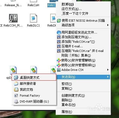
Task: Choose 剪切(T) from the context menu
Action: click(83, 84)
